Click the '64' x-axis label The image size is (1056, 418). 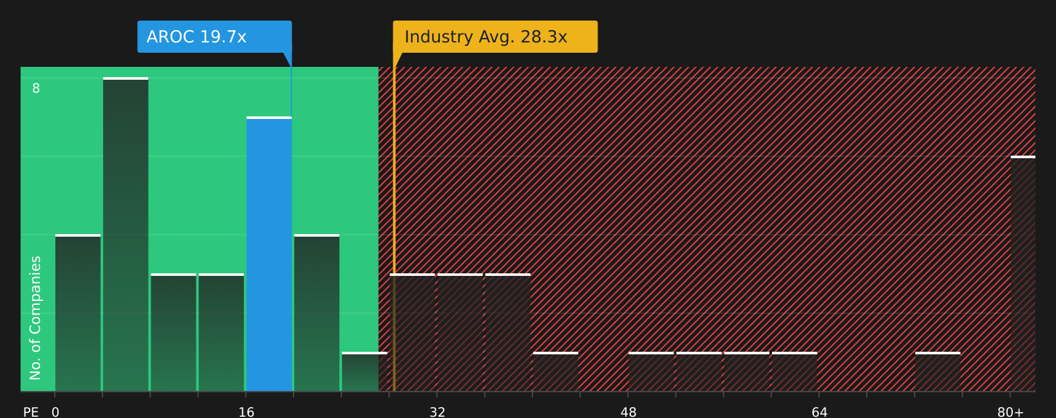(x=819, y=412)
